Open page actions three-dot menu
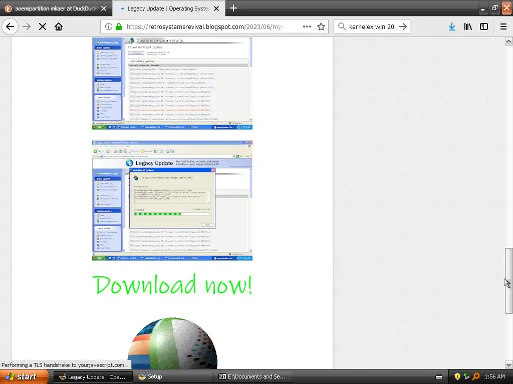Screen dimensions: 513x384 307,27
